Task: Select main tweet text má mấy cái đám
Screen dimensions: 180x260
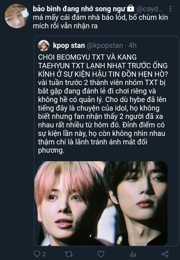Action: tap(100, 22)
